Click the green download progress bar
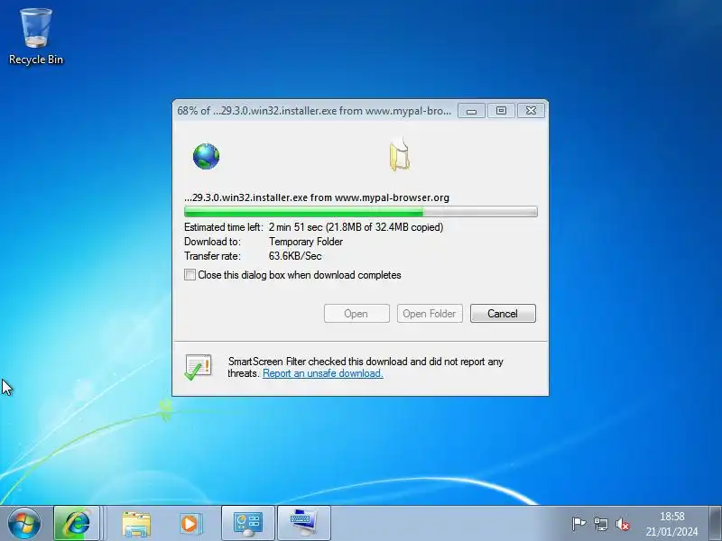The height and width of the screenshot is (541, 722). (x=360, y=212)
